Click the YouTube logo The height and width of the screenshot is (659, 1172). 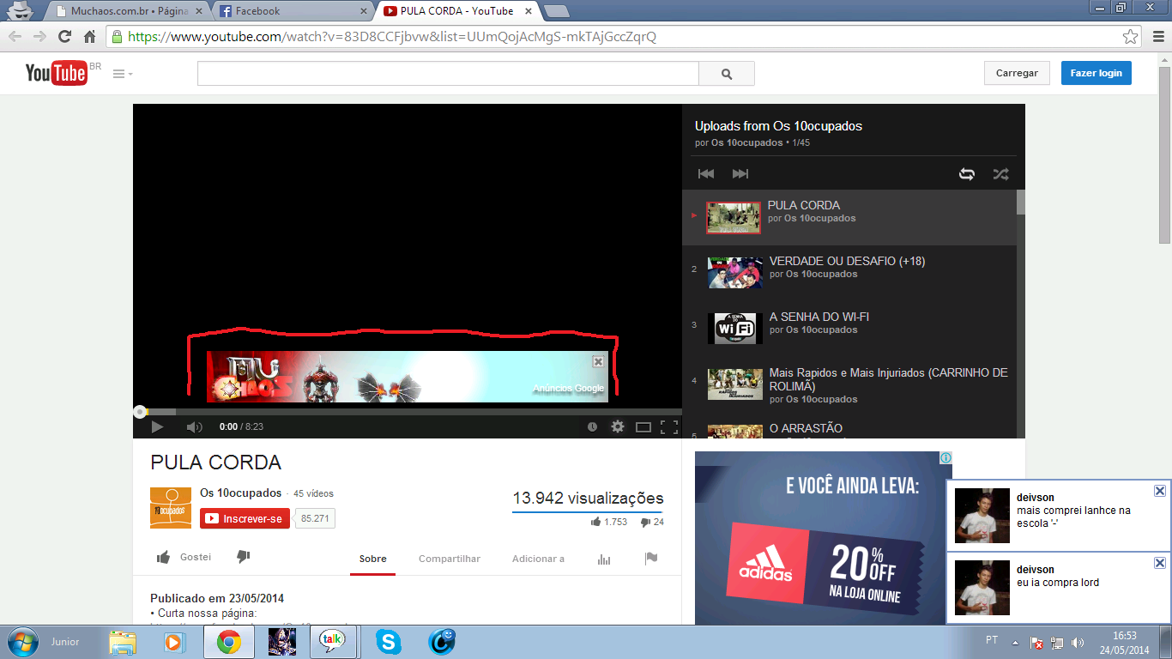(x=56, y=73)
